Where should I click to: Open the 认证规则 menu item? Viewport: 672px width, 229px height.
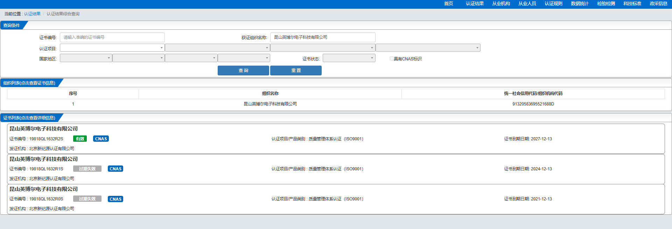(553, 3)
